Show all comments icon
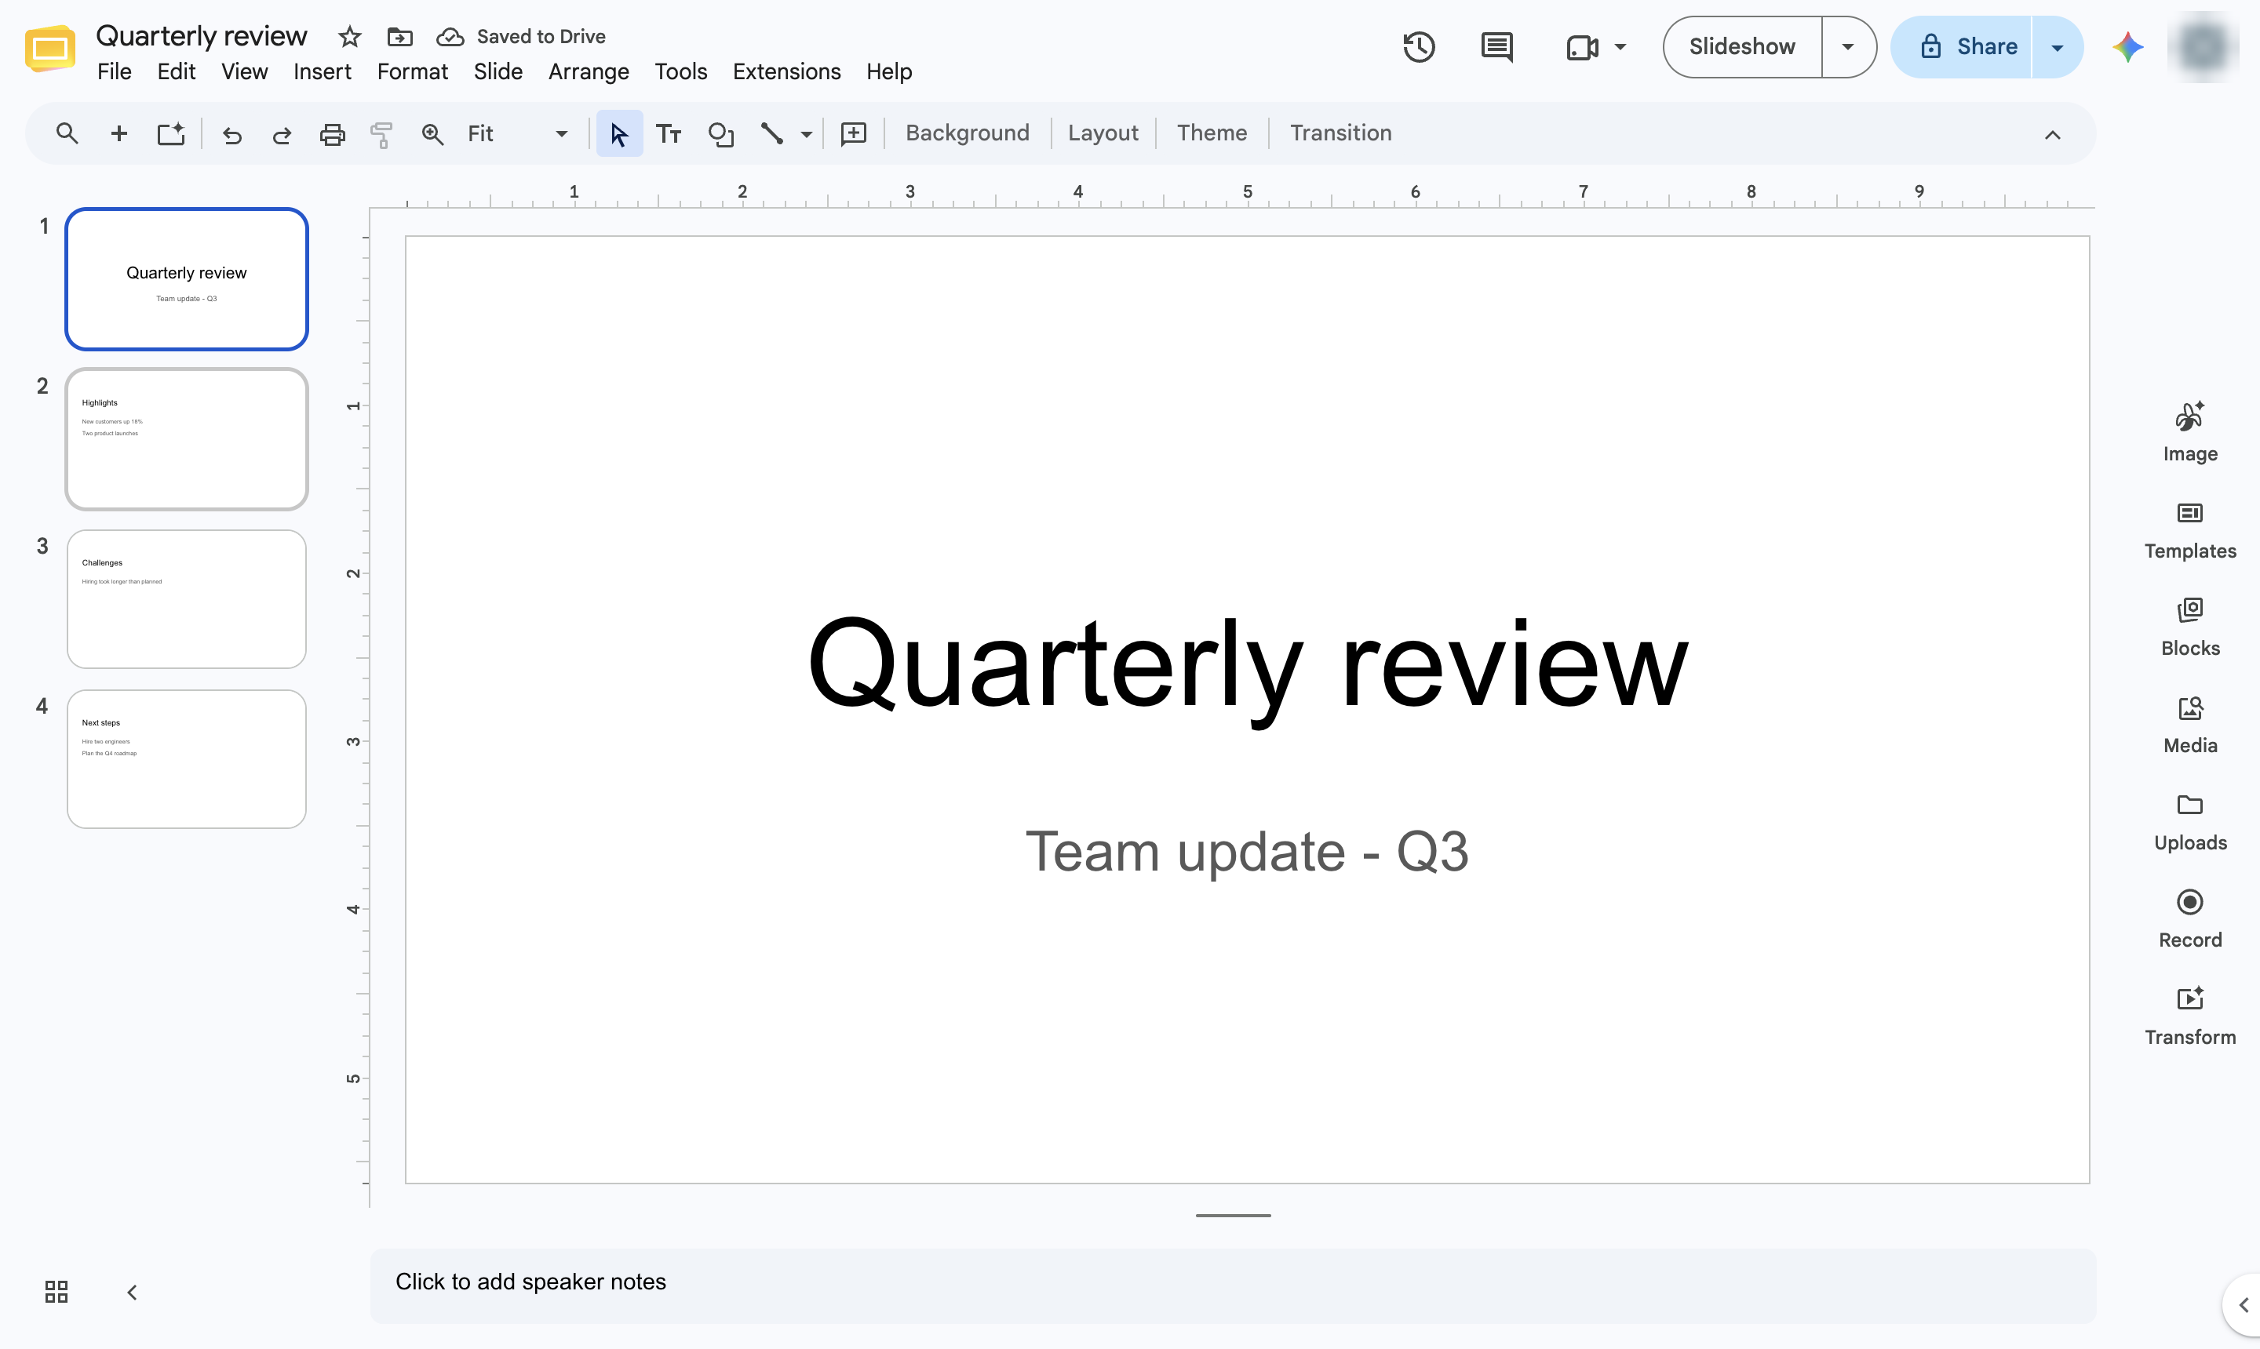This screenshot has width=2260, height=1349. click(x=1497, y=46)
